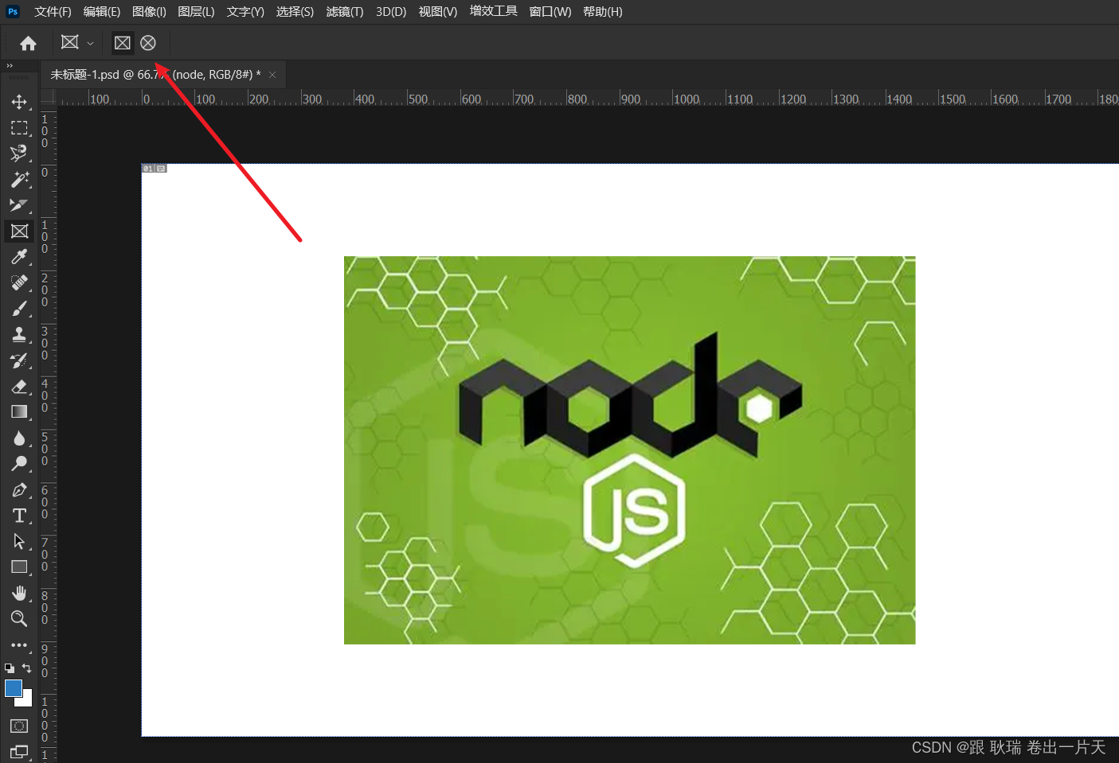The height and width of the screenshot is (763, 1119).
Task: Close the 未标题-1.psd document tab
Action: click(x=272, y=75)
